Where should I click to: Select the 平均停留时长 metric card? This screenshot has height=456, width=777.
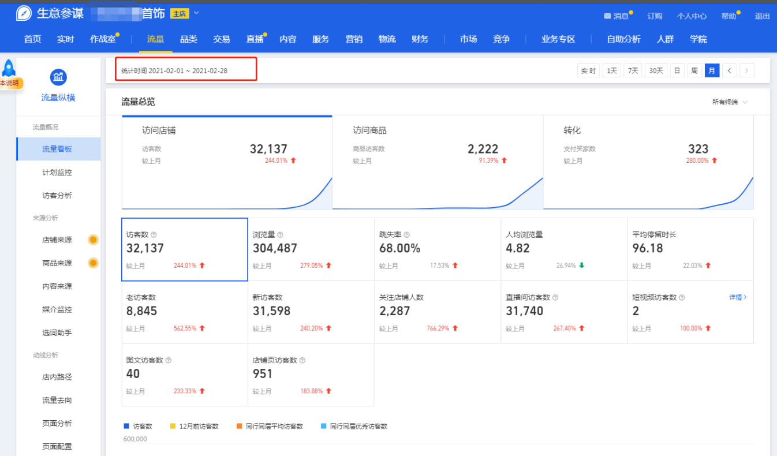click(x=690, y=249)
